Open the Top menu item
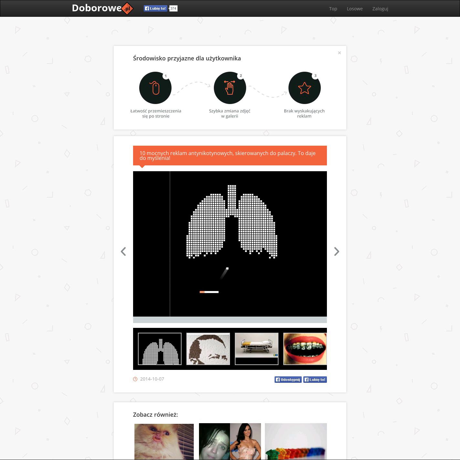Viewport: 460px width, 460px height. pyautogui.click(x=333, y=9)
